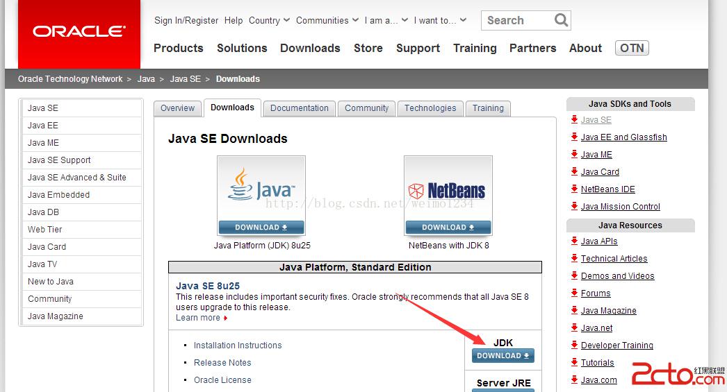Open Java Card link in Java SDKs and Tools
This screenshot has width=727, height=392.
[600, 171]
